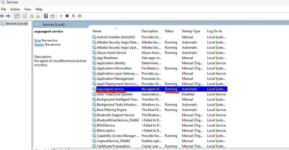Click the Forward arrow toolbar icon

(8, 16)
